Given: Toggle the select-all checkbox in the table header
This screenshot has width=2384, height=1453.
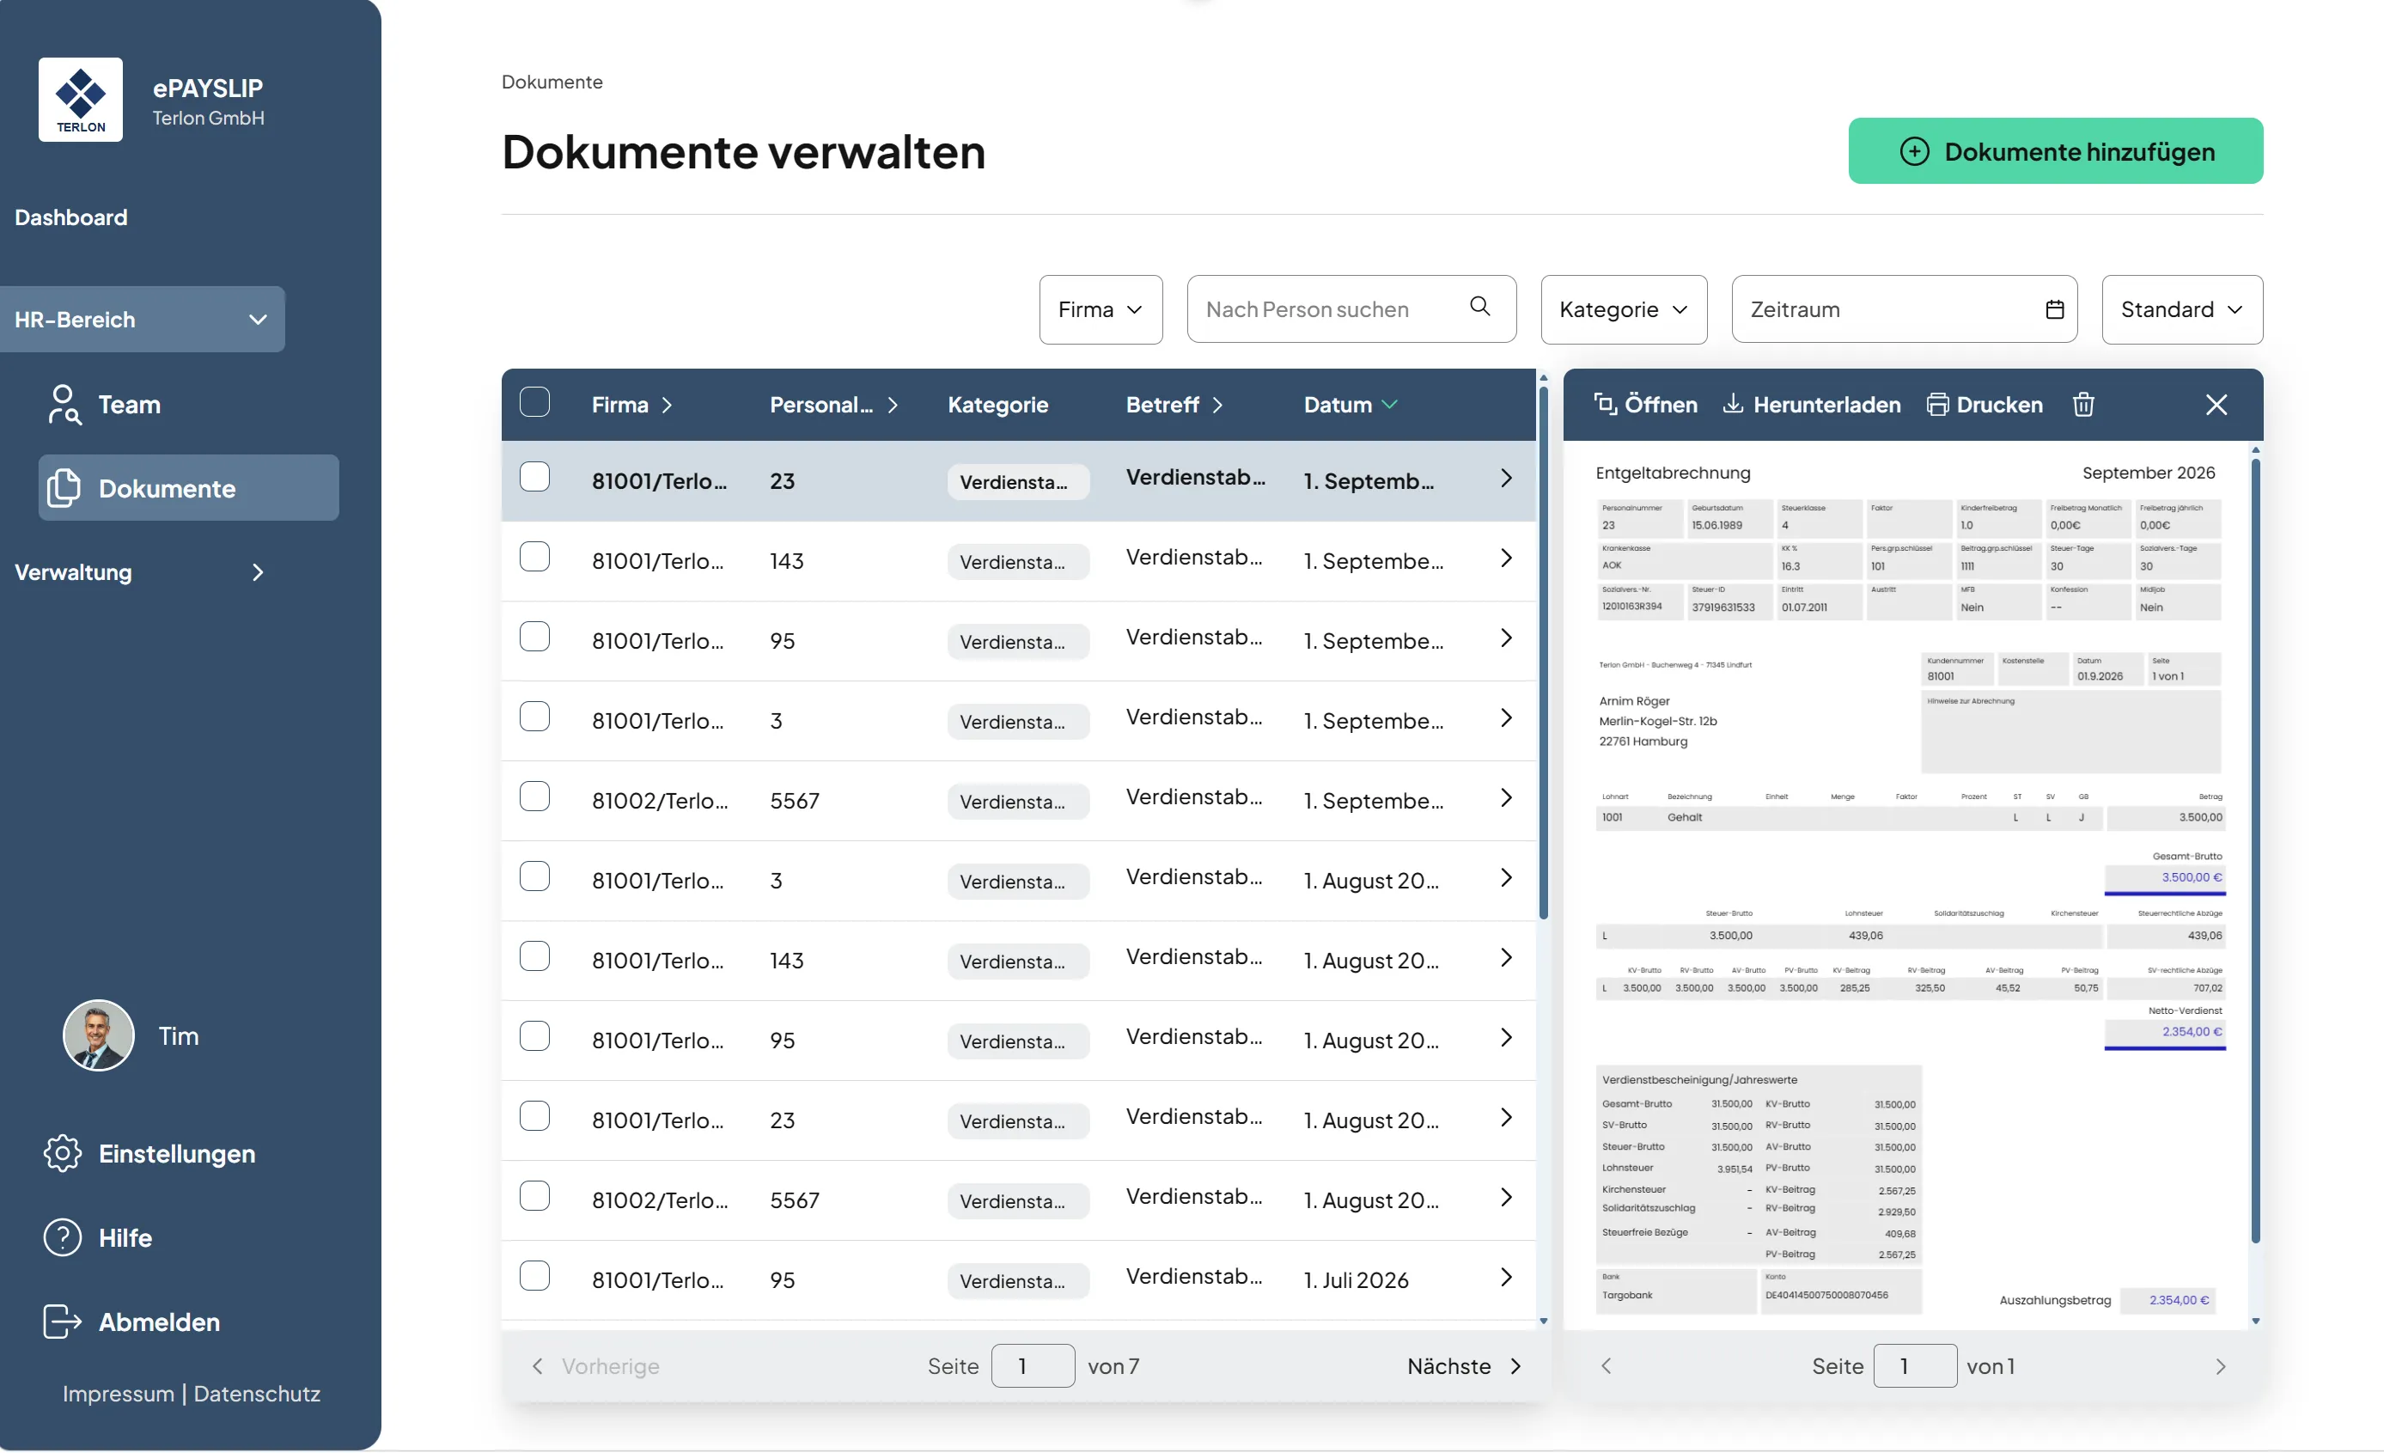Looking at the screenshot, I should (534, 402).
